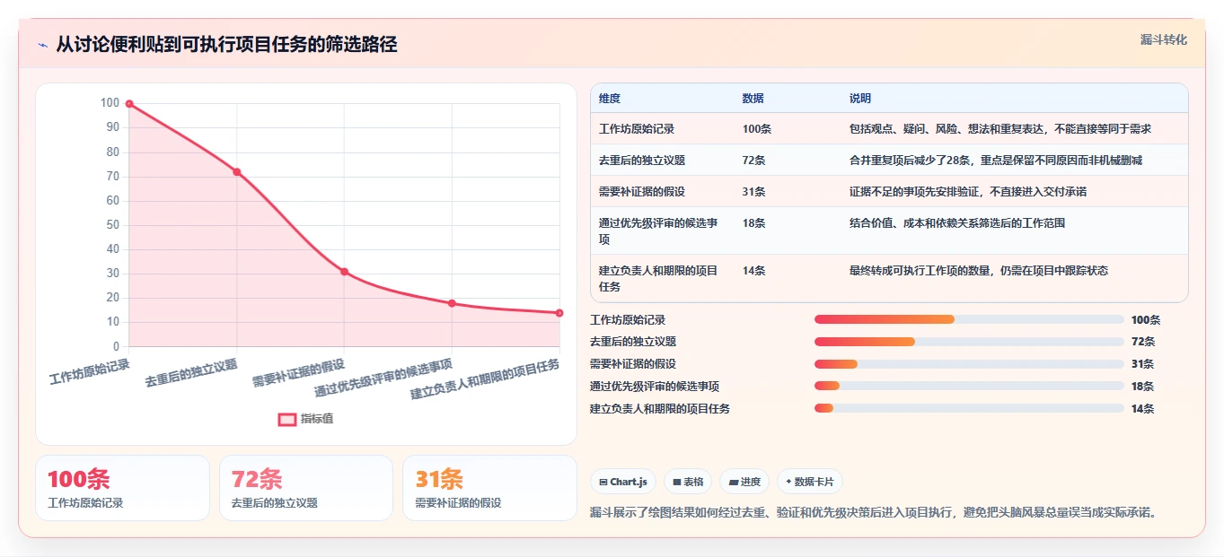Click description starting 包括观点、疑问、风险
This screenshot has height=557, width=1224.
pos(1000,129)
